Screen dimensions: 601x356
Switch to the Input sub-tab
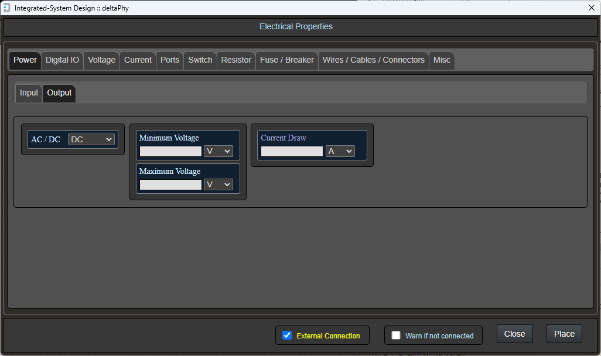29,93
